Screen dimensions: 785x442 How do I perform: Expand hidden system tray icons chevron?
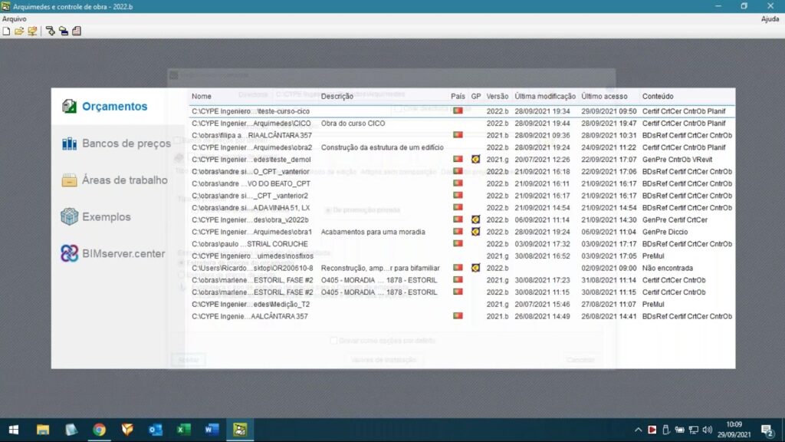(638, 429)
